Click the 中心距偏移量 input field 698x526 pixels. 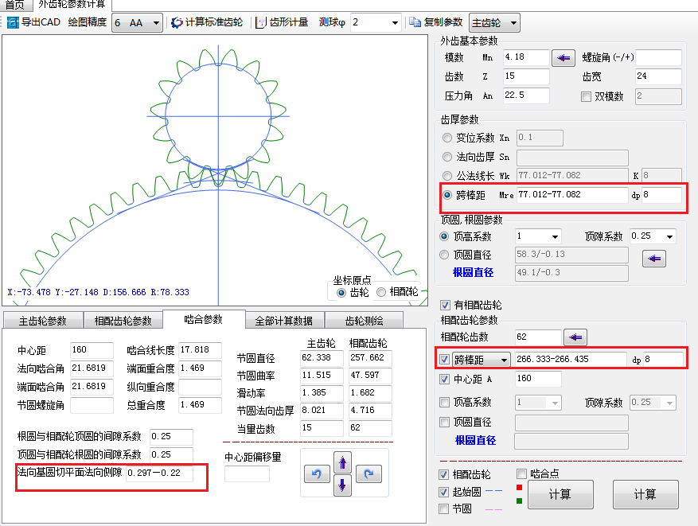(x=247, y=474)
